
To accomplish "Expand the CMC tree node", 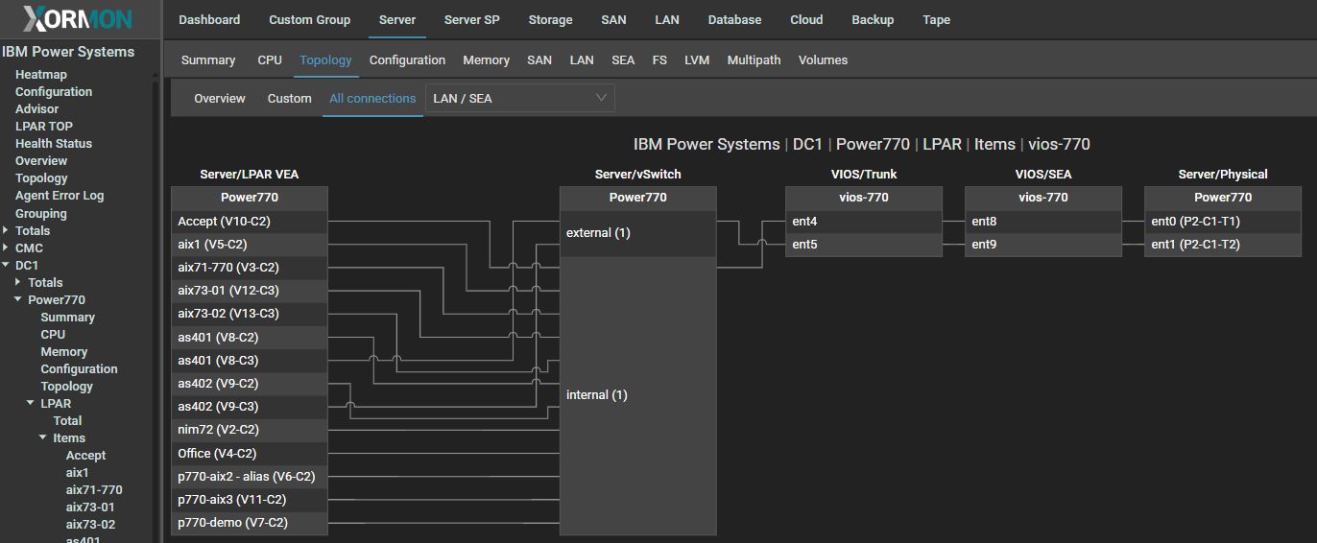I will [x=6, y=248].
